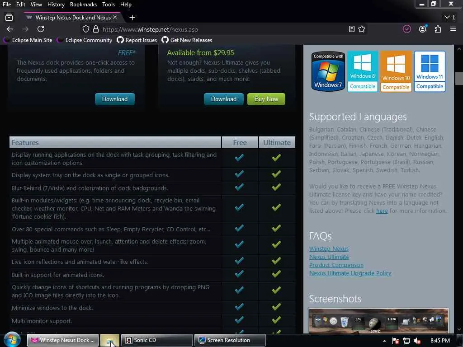Open the Nexus Ultimate FAQ link
This screenshot has height=347, width=463.
[329, 257]
